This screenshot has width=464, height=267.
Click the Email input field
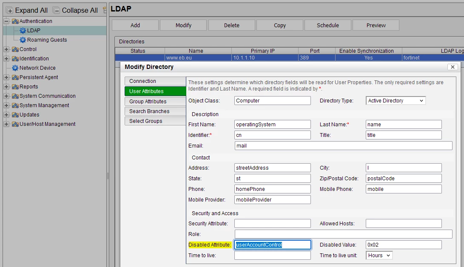point(343,146)
